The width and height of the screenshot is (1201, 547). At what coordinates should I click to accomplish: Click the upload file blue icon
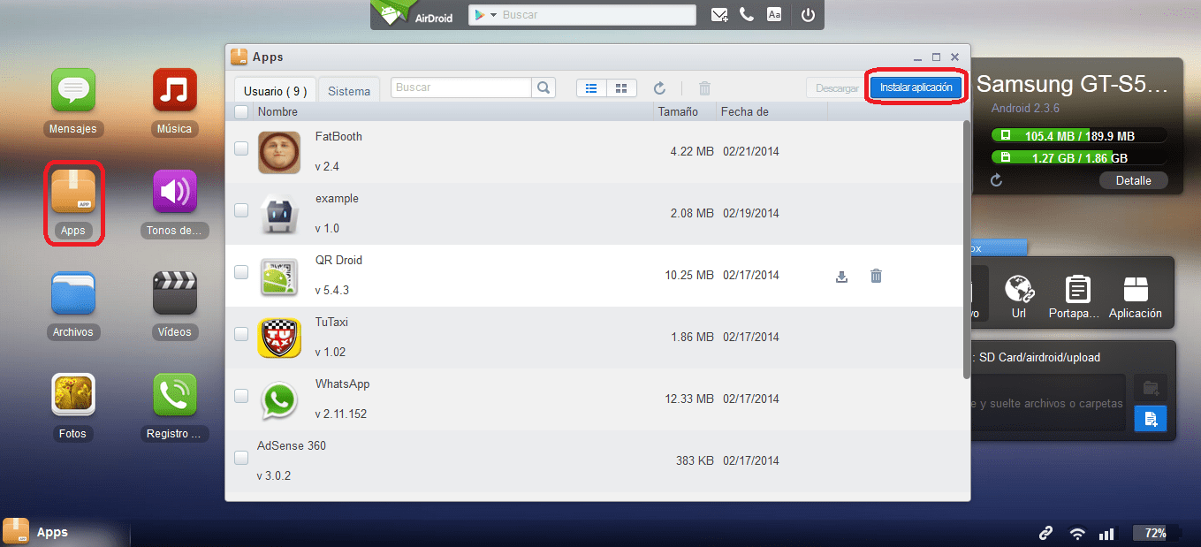pyautogui.click(x=1151, y=419)
